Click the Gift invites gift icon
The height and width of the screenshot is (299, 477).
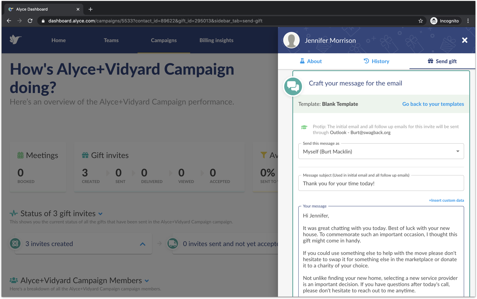85,155
